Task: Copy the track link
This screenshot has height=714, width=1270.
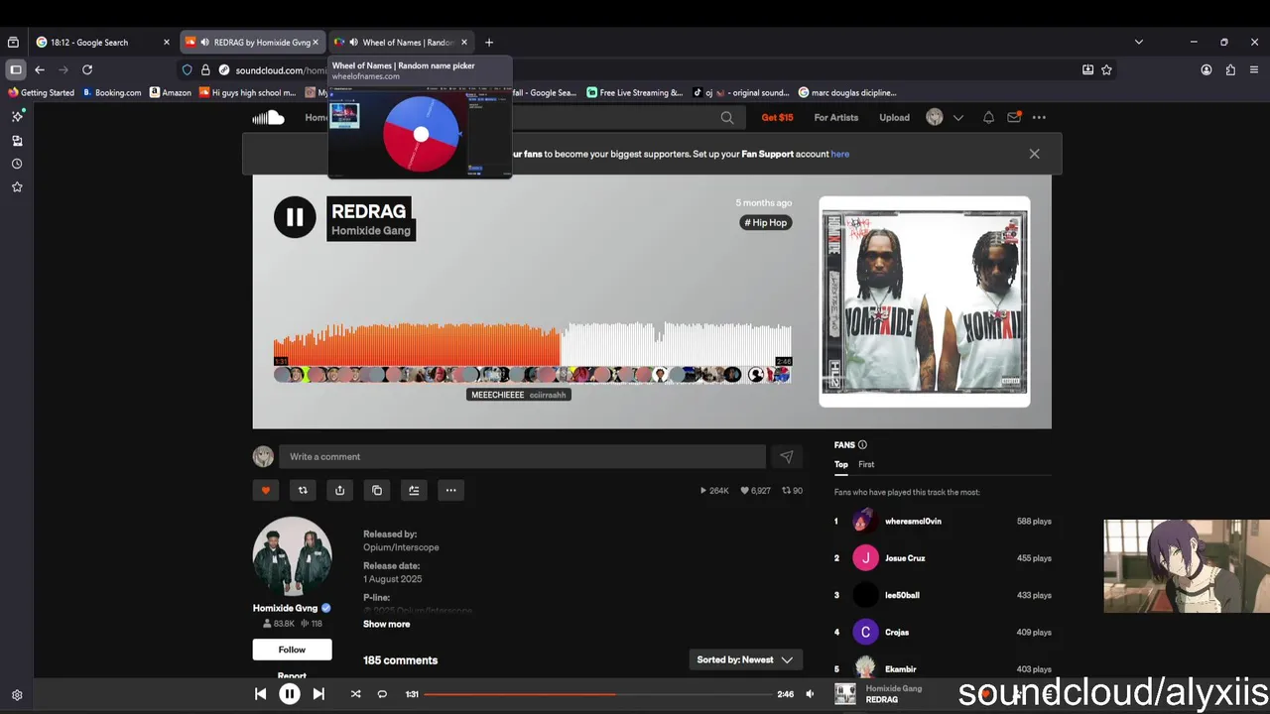Action: [x=377, y=490]
